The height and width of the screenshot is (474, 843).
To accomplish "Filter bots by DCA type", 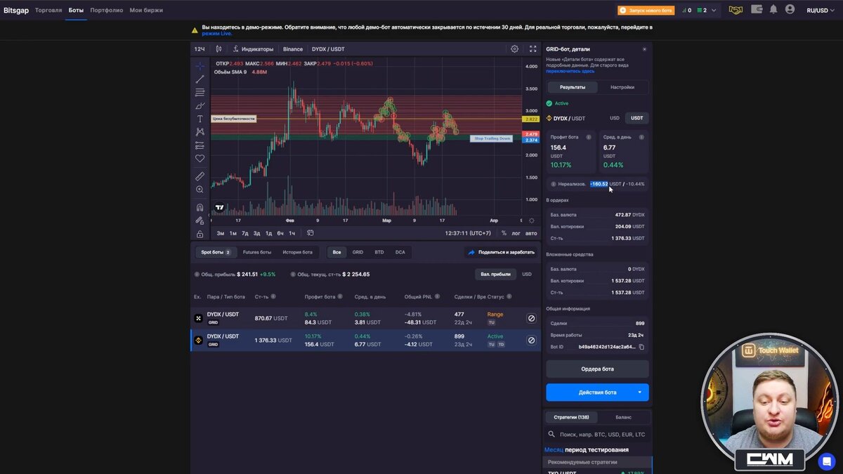I will (x=400, y=252).
